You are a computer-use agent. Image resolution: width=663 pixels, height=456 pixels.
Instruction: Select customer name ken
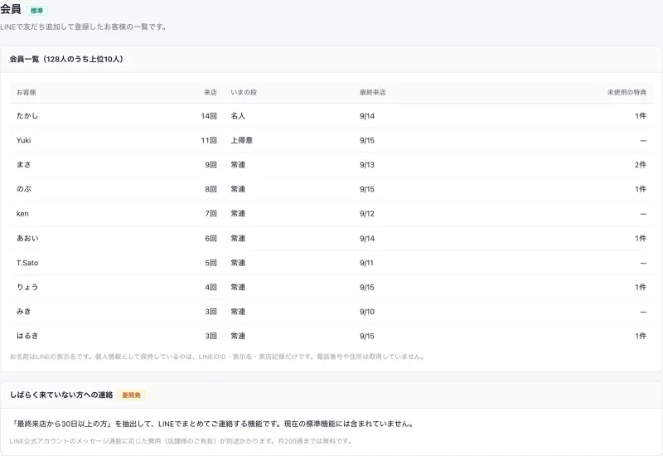pos(22,214)
